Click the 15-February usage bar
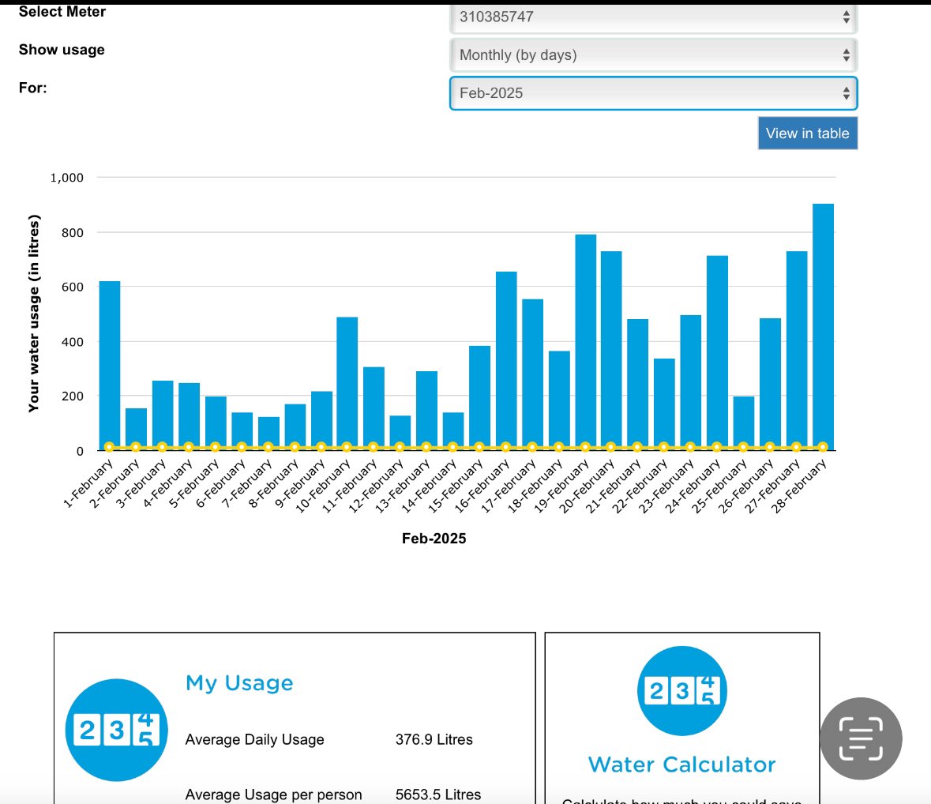This screenshot has width=931, height=804. coord(480,398)
